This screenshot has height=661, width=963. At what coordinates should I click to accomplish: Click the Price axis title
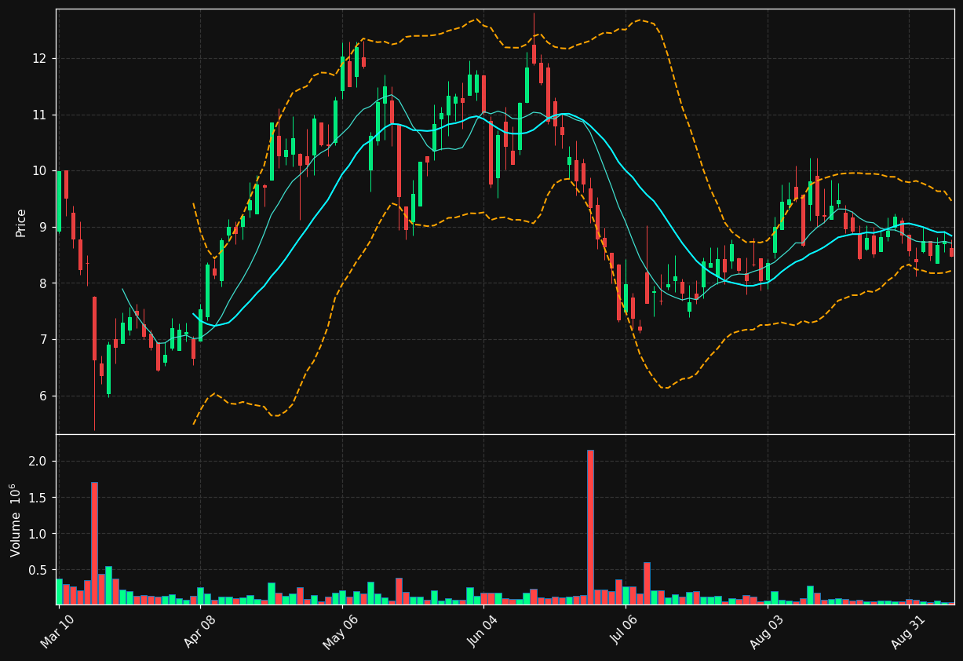click(x=21, y=222)
